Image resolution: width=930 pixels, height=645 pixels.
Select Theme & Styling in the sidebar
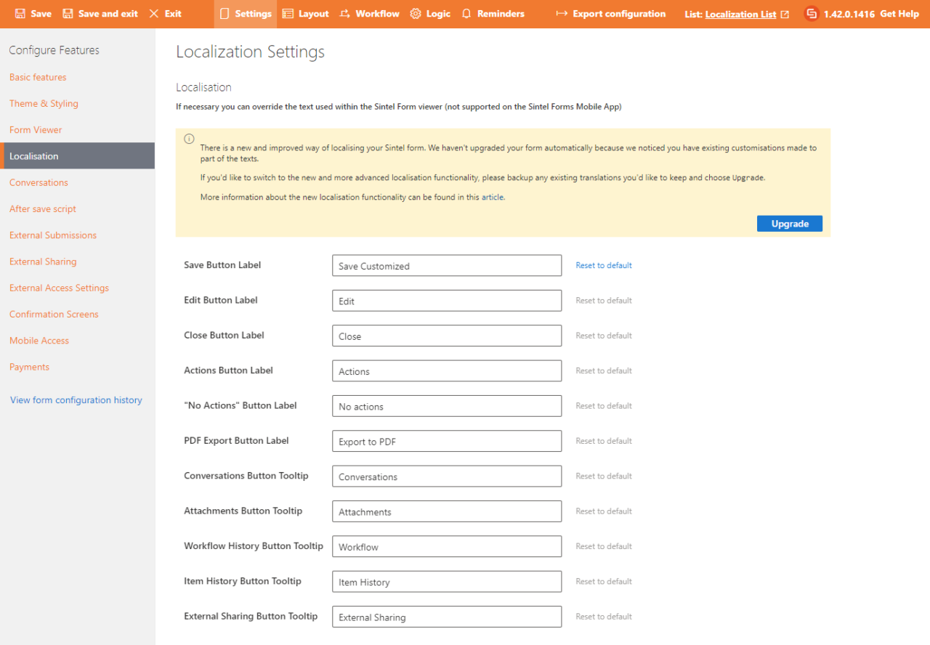[44, 103]
